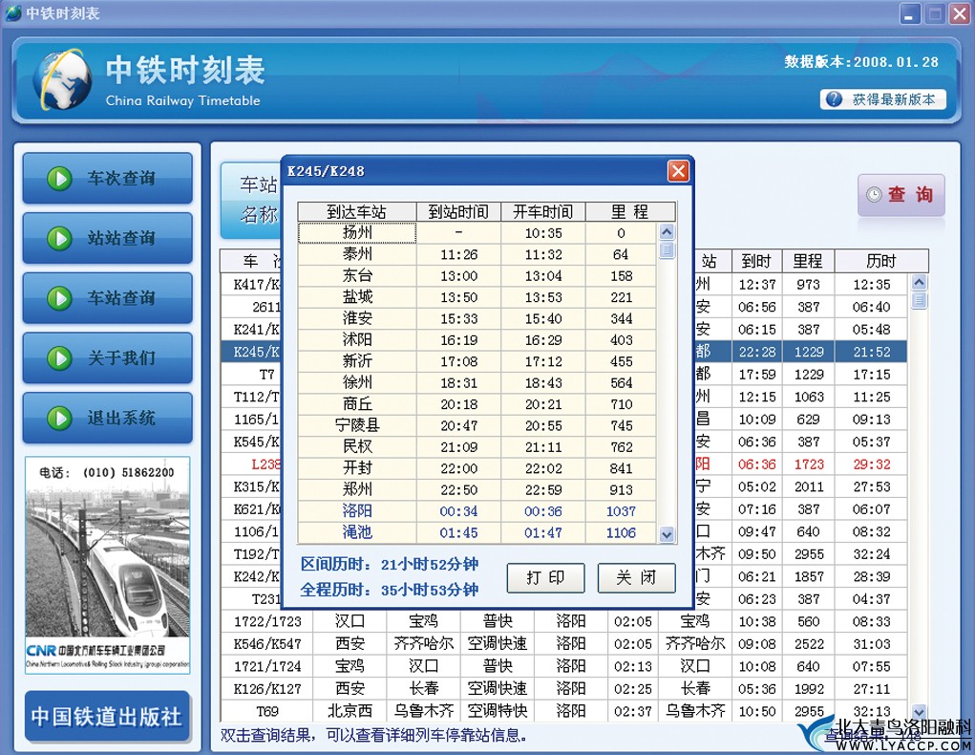This screenshot has width=975, height=755.
Task: Click the 到时 column header in the results table
Action: 756,261
